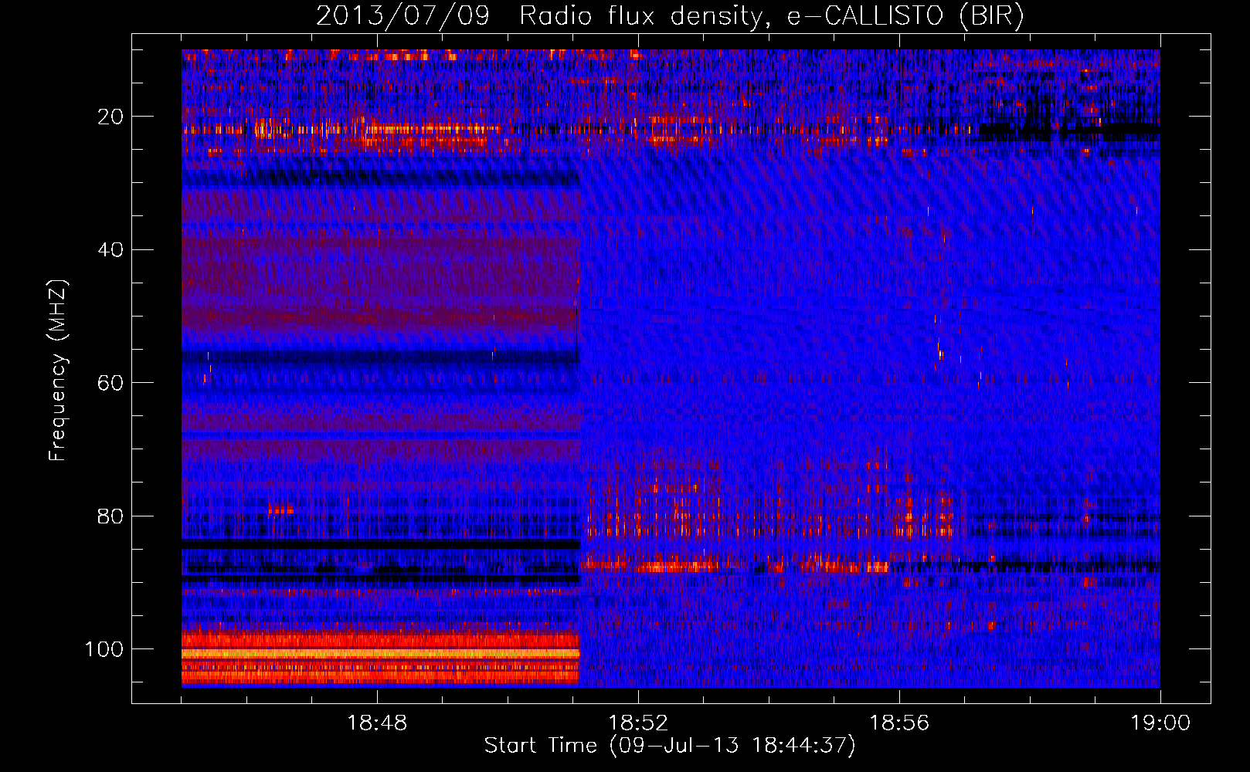
Task: Click the '18:52' time tick label
Action: pyautogui.click(x=638, y=723)
